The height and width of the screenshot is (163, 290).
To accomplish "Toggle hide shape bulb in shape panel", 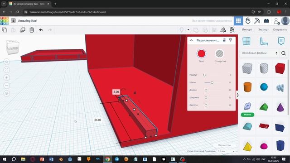I will coord(231,40).
